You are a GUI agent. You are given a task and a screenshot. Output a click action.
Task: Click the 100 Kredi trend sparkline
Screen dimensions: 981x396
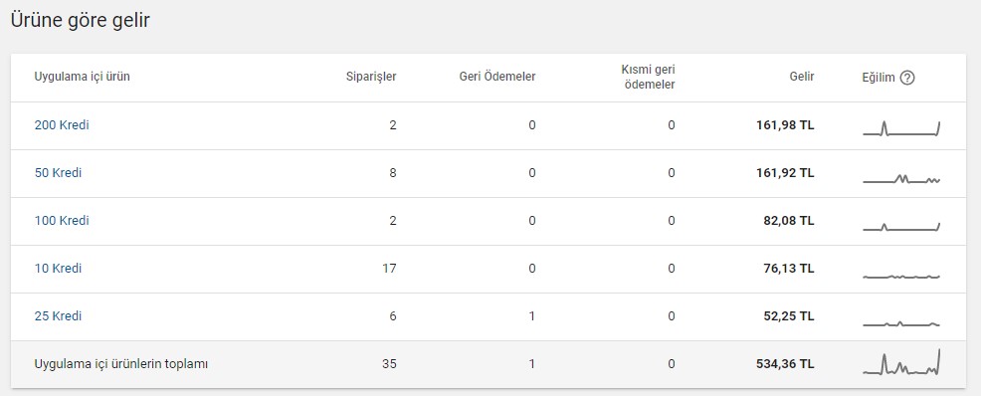[901, 227]
